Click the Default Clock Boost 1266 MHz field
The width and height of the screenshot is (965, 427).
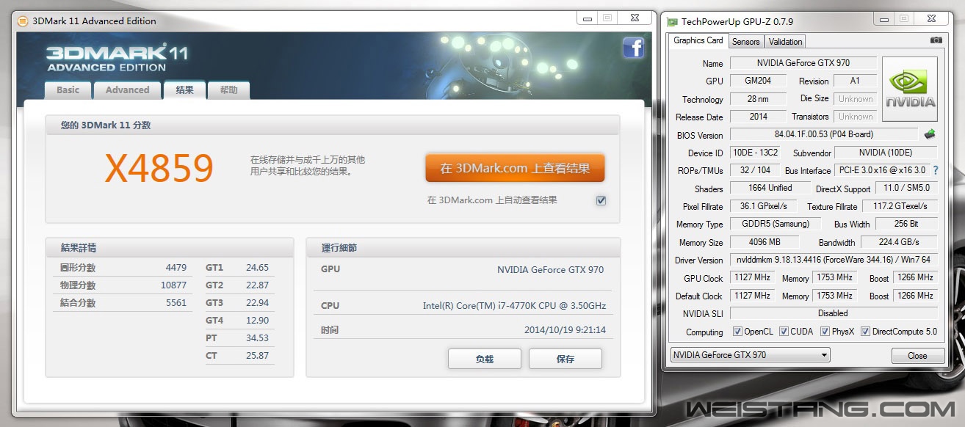pos(915,296)
